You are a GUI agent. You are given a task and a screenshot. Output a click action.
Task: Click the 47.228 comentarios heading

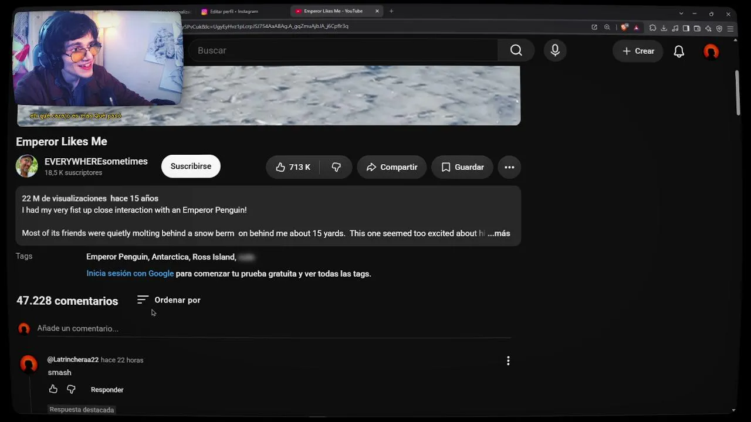[x=67, y=301]
